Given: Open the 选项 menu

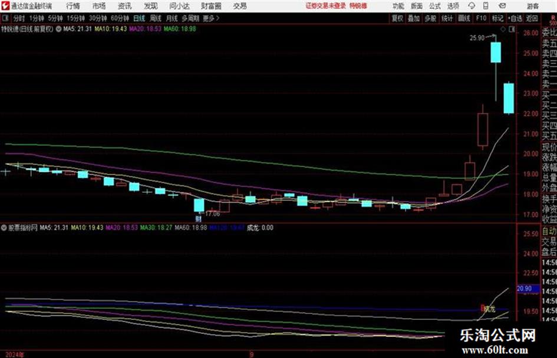Looking at the screenshot, I should [453, 6].
